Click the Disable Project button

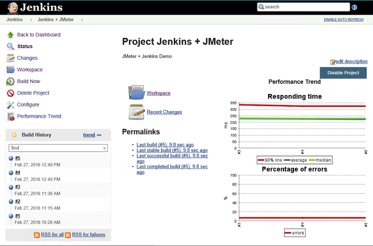(x=343, y=73)
